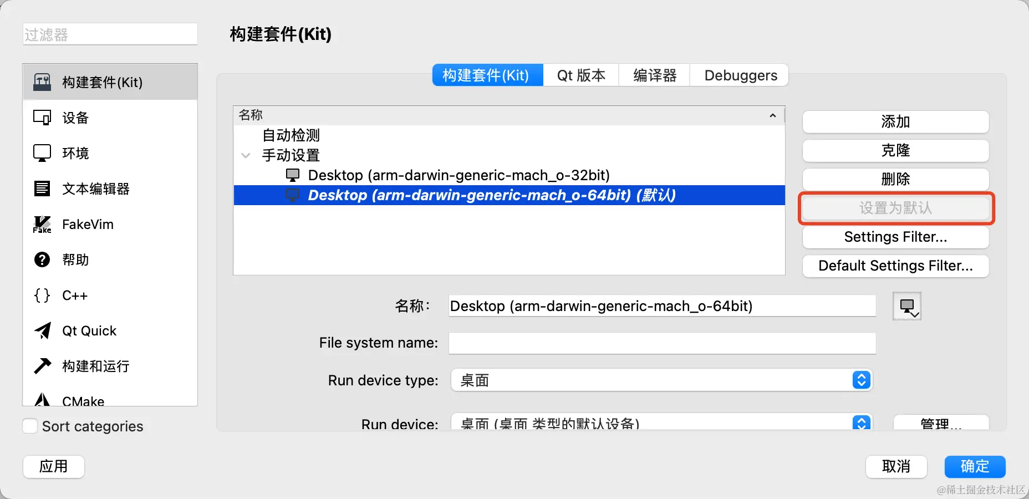Select the 文本编辑器 text editor icon
Screen dimensions: 1029x499
click(x=42, y=189)
